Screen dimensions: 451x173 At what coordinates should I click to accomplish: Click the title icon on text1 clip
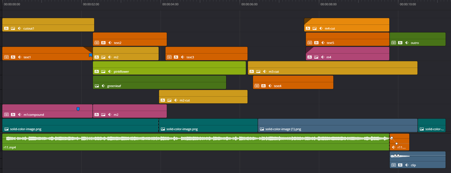(6, 57)
